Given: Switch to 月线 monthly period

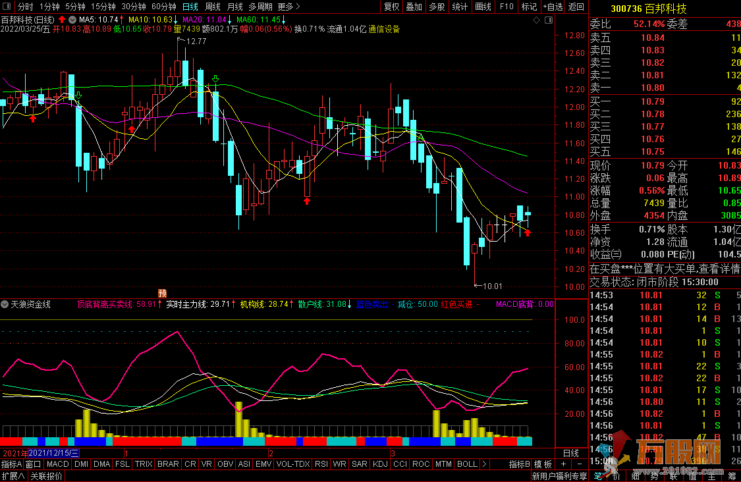Looking at the screenshot, I should click(235, 7).
